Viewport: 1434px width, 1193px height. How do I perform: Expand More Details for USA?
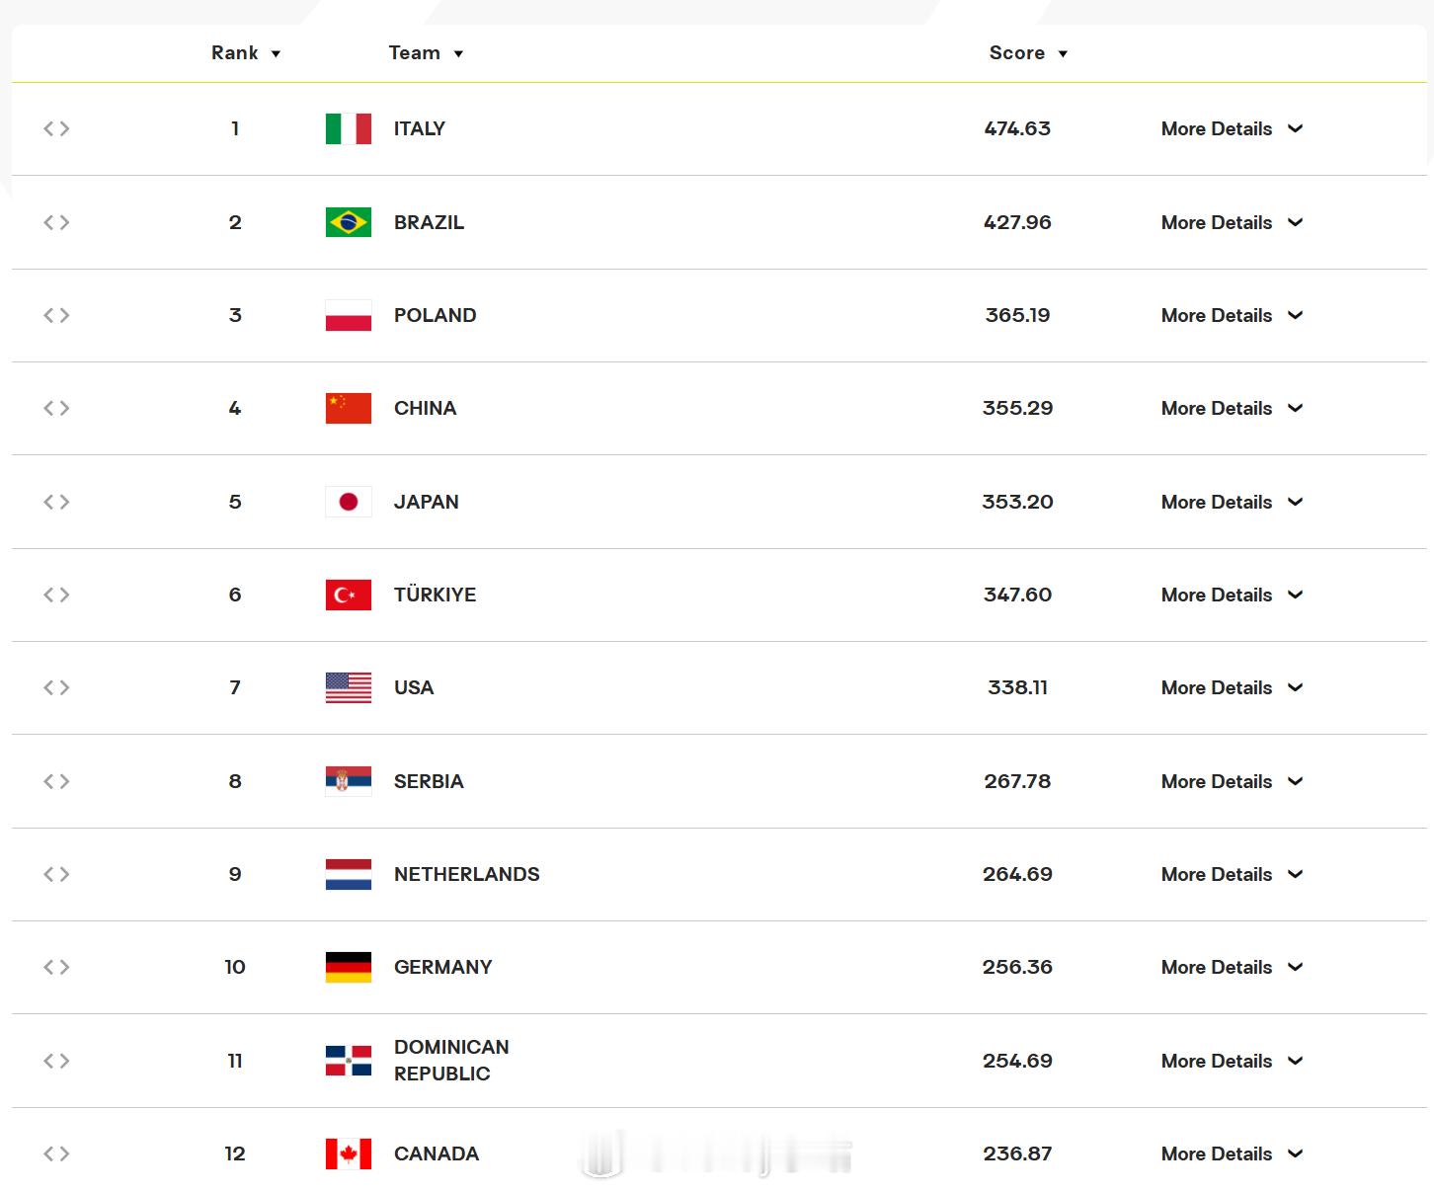tap(1233, 687)
